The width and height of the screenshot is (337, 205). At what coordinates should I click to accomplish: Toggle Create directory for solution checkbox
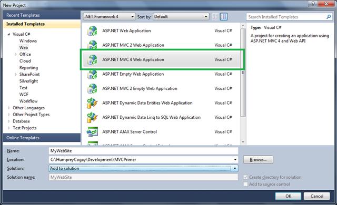coord(245,177)
